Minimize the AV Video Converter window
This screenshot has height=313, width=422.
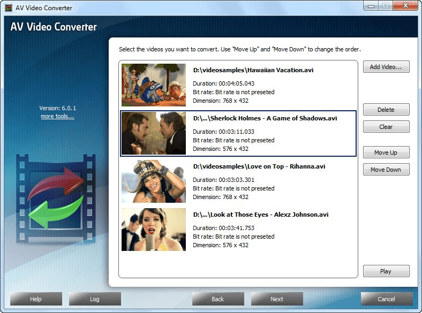click(371, 6)
